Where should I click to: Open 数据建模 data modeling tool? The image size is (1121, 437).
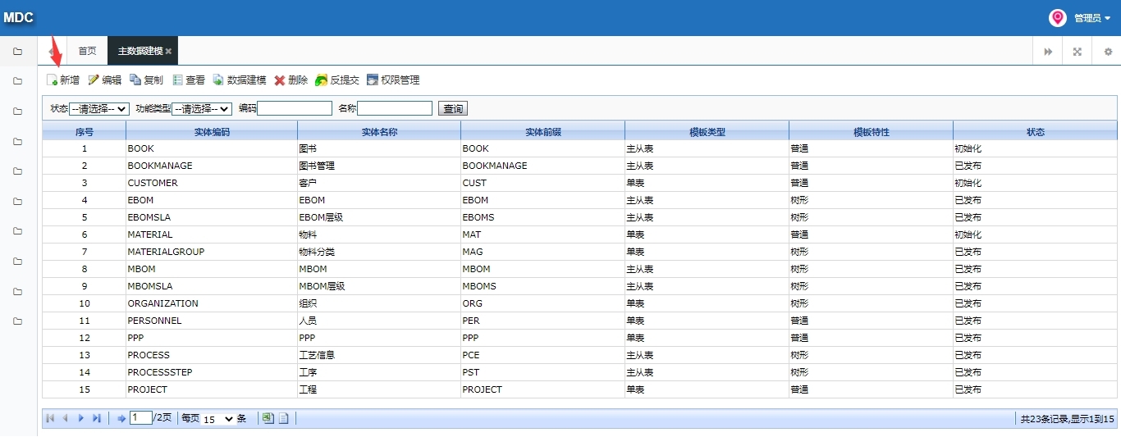pyautogui.click(x=240, y=80)
